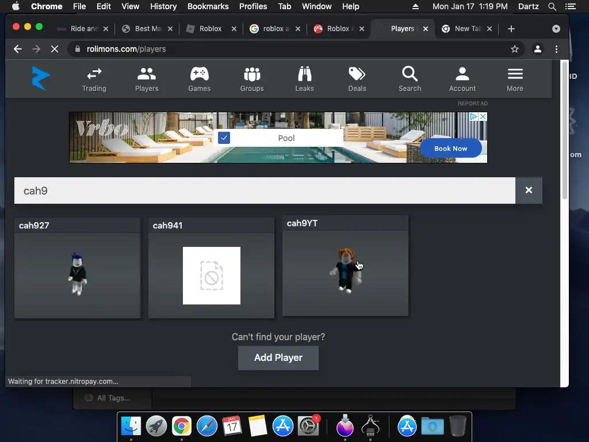Open the Apple menu
This screenshot has width=589, height=442.
click(16, 6)
